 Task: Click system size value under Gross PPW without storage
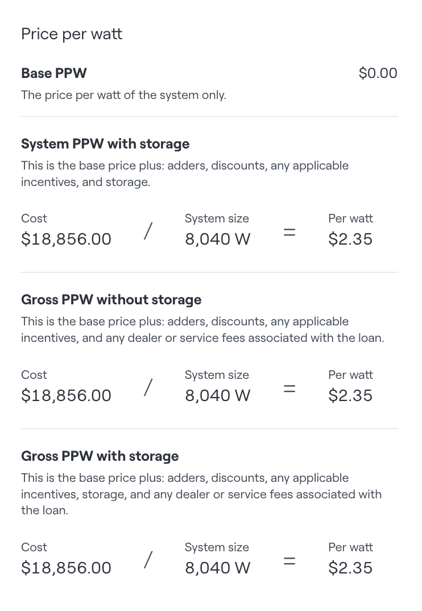pos(217,395)
